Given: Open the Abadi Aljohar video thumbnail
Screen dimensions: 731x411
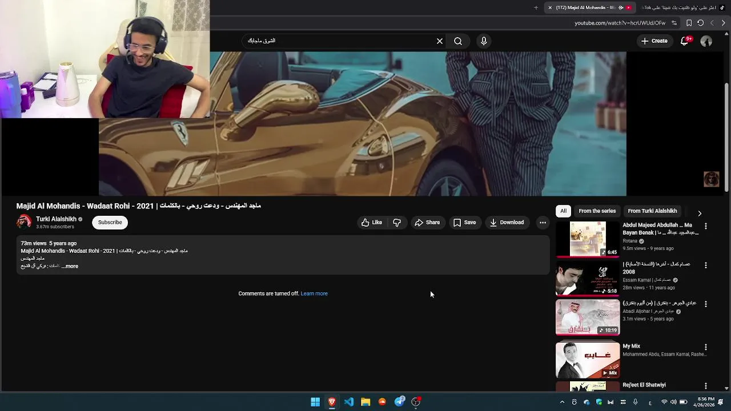Looking at the screenshot, I should [x=588, y=317].
